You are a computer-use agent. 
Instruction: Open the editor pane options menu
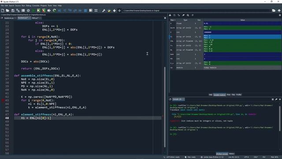tap(165, 18)
